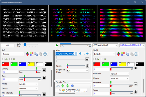This screenshot has width=146, height=97.
Task: Toggle the Right panel Speed lock
Action: [x=136, y=92]
